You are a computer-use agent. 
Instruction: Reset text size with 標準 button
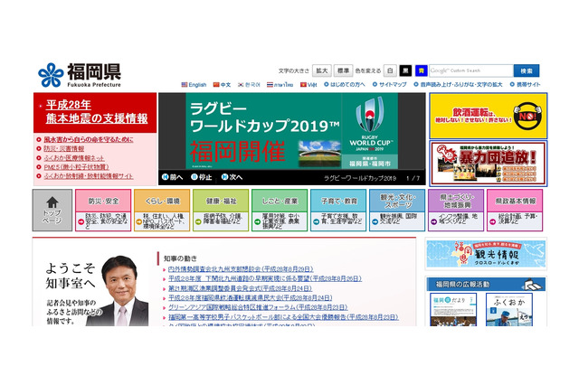click(x=343, y=70)
